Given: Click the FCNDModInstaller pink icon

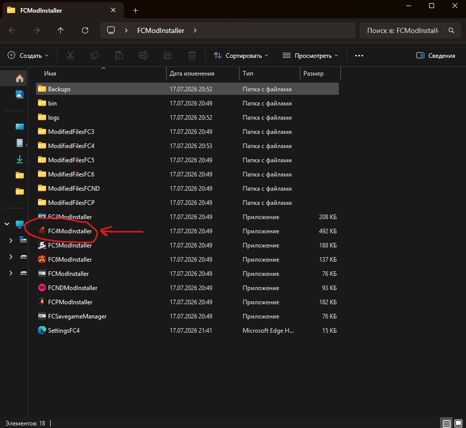Looking at the screenshot, I should tap(42, 288).
